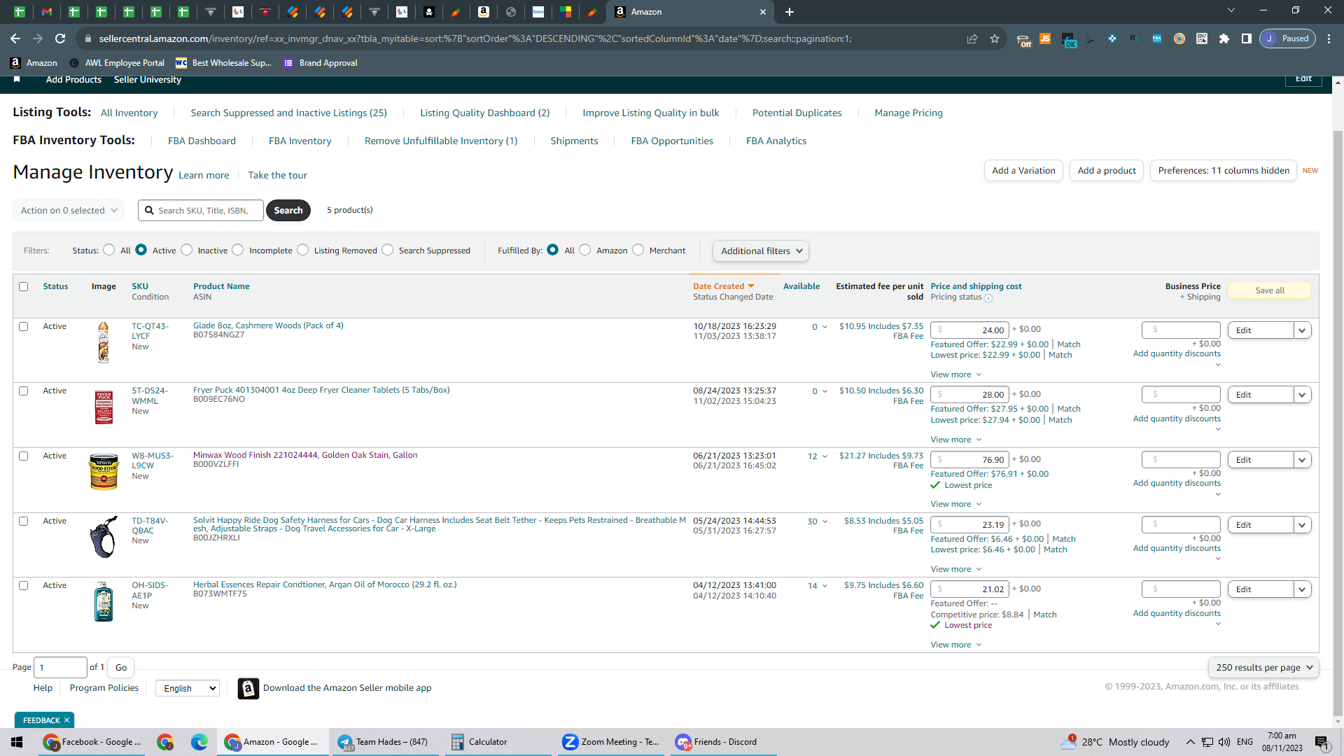Check the box for Minwax Wood Finish row
The width and height of the screenshot is (1344, 756).
pos(24,456)
